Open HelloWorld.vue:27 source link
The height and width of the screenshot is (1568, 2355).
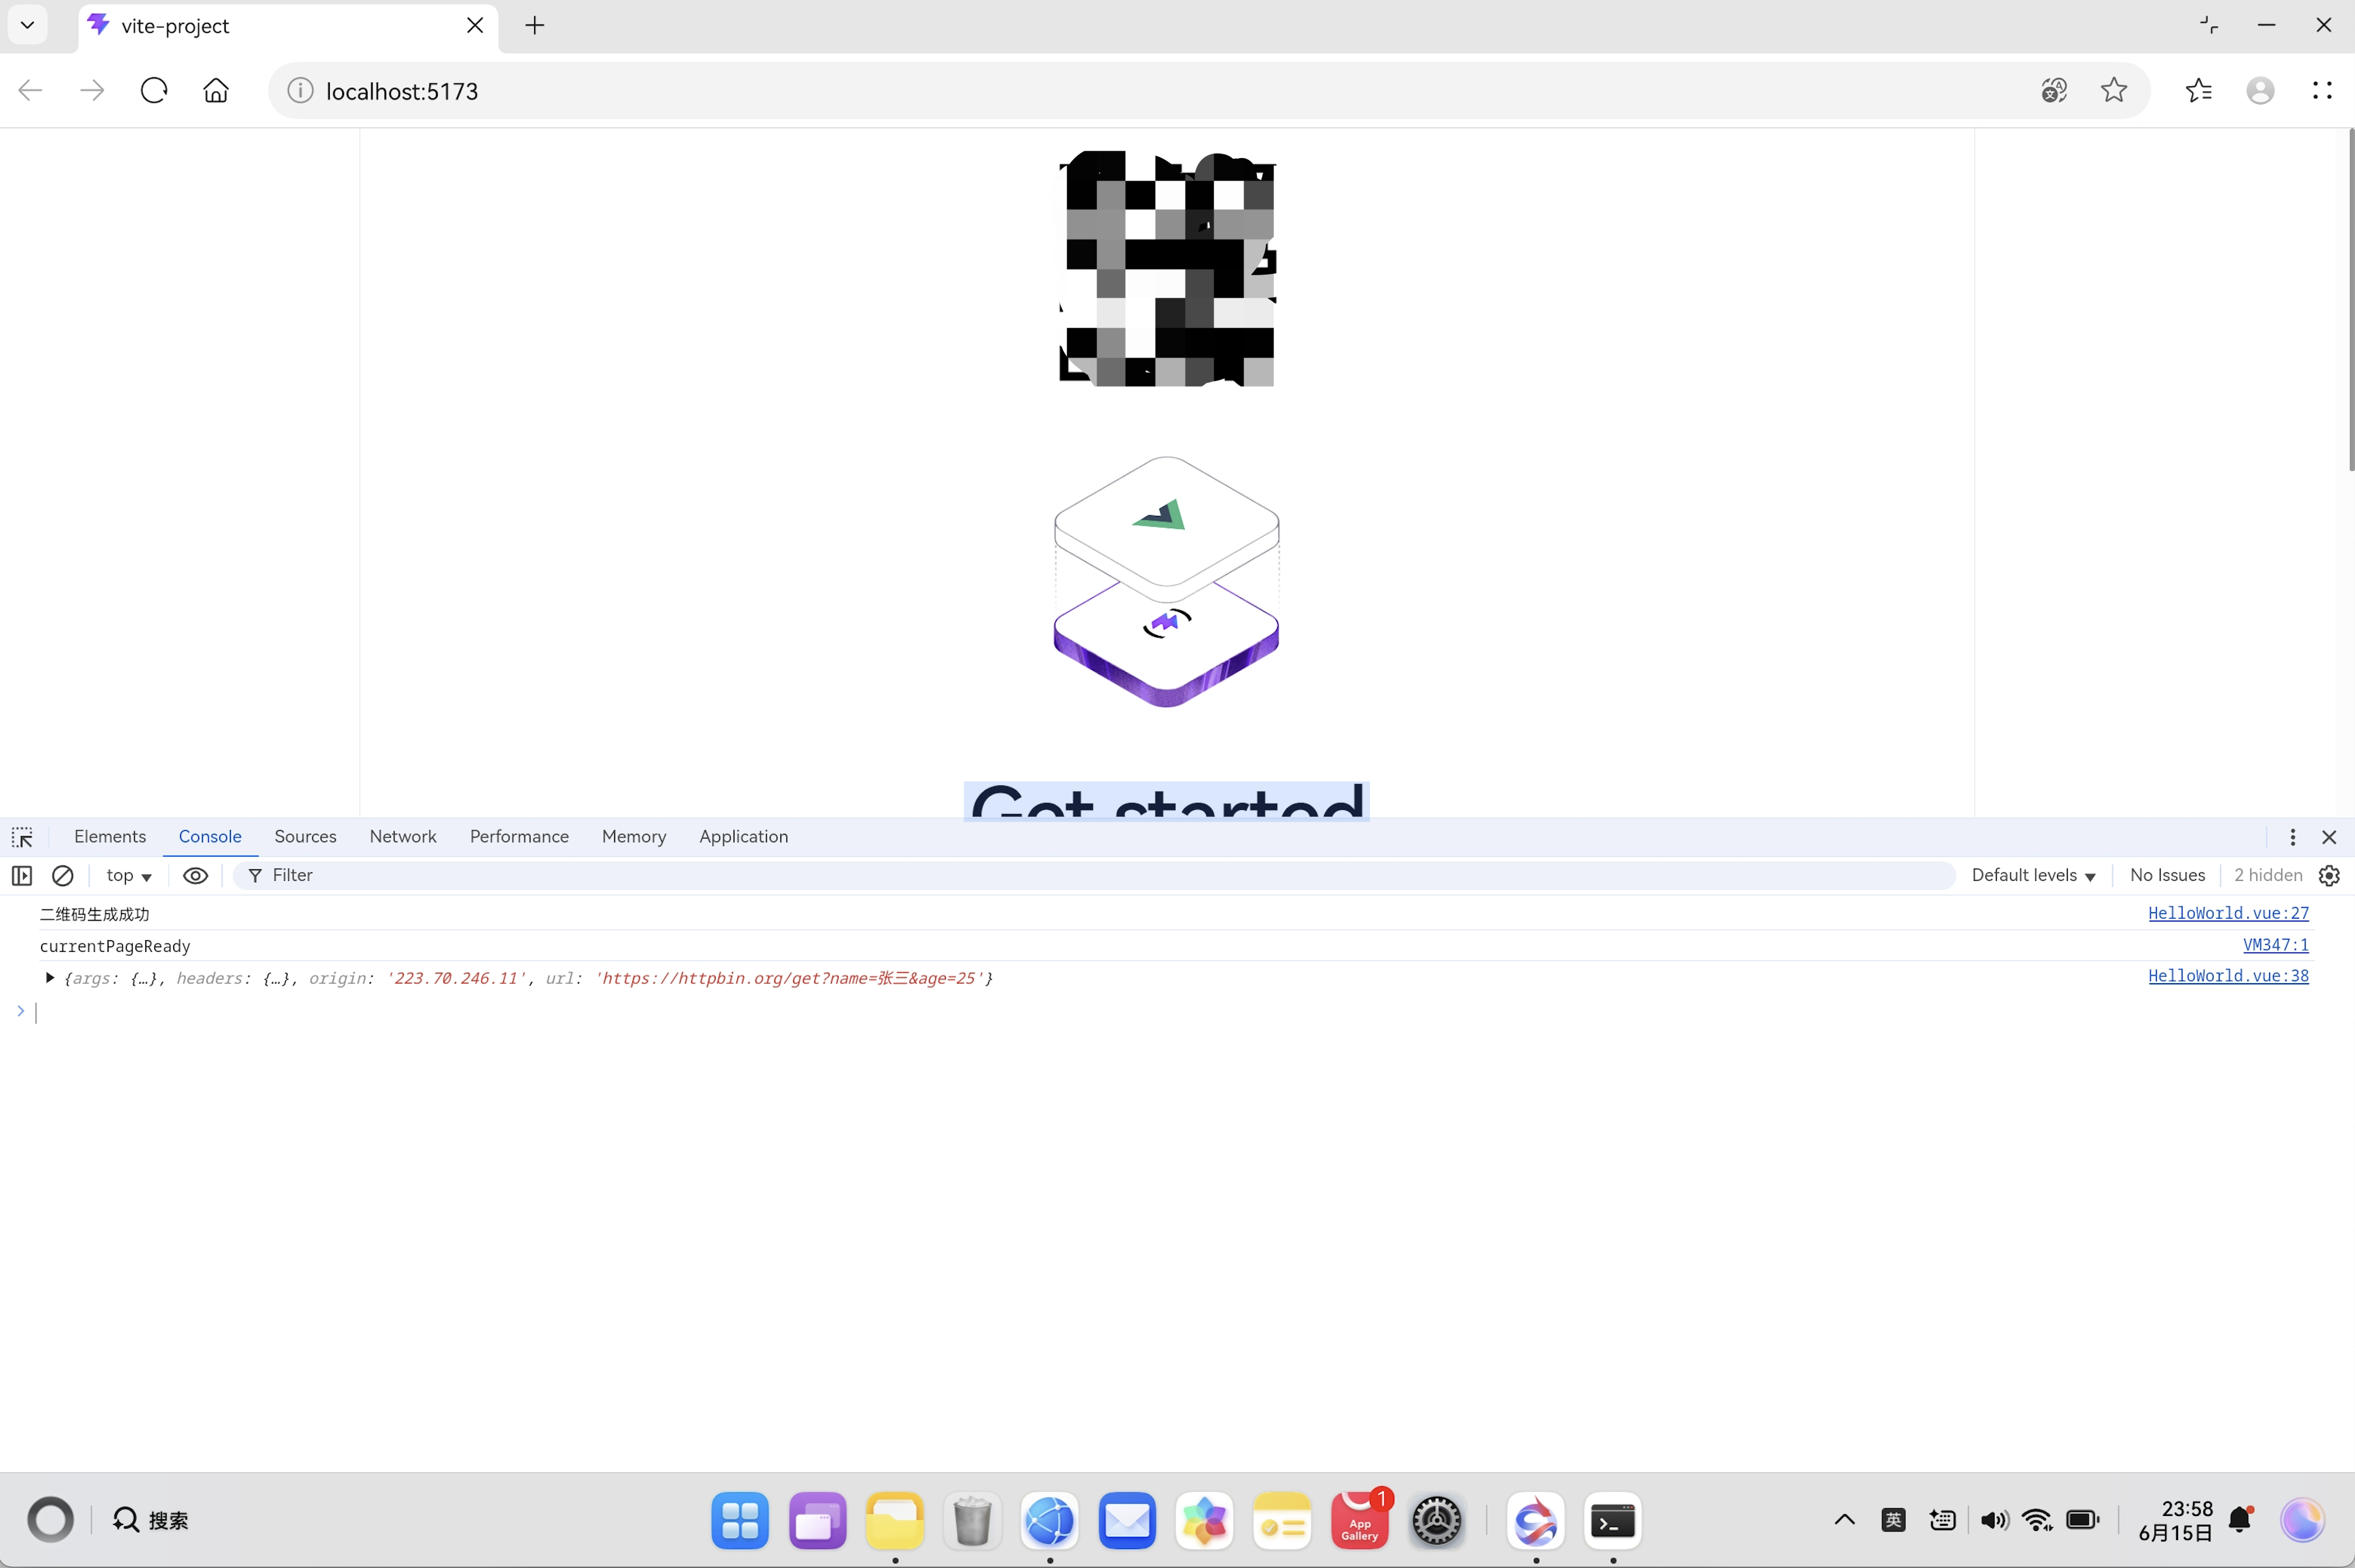click(2228, 913)
